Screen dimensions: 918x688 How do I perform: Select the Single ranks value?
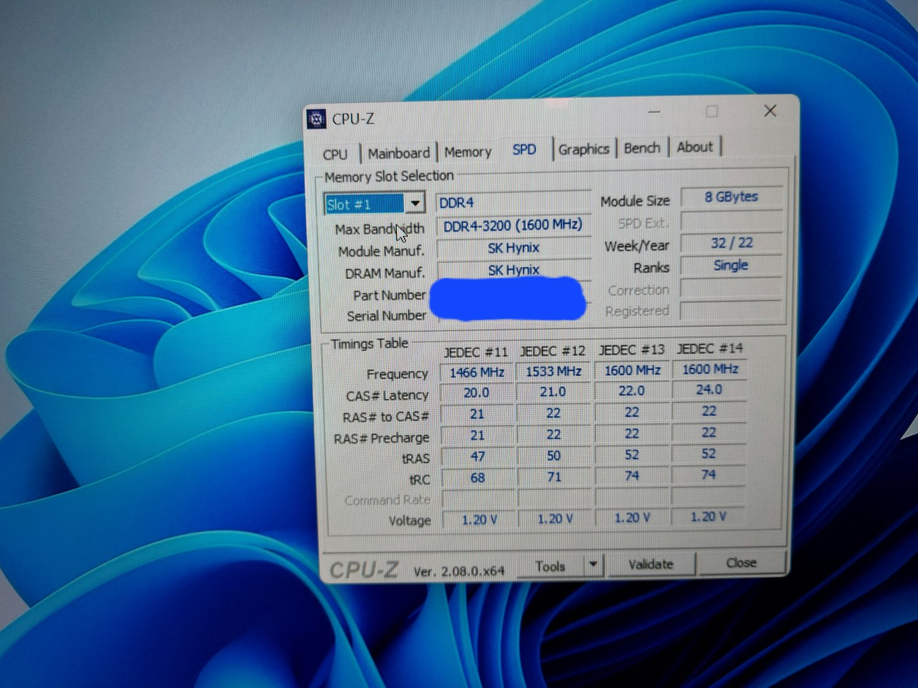click(x=731, y=265)
